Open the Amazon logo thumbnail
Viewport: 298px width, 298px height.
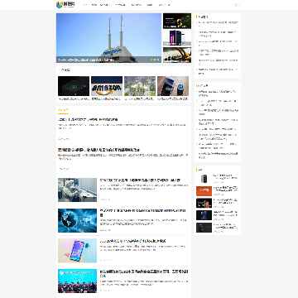click(x=107, y=86)
